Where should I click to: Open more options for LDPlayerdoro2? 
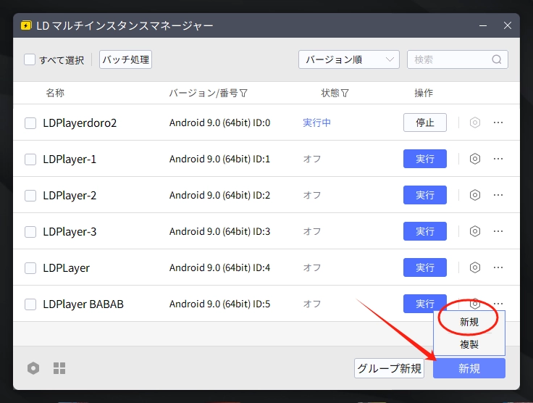pos(498,122)
